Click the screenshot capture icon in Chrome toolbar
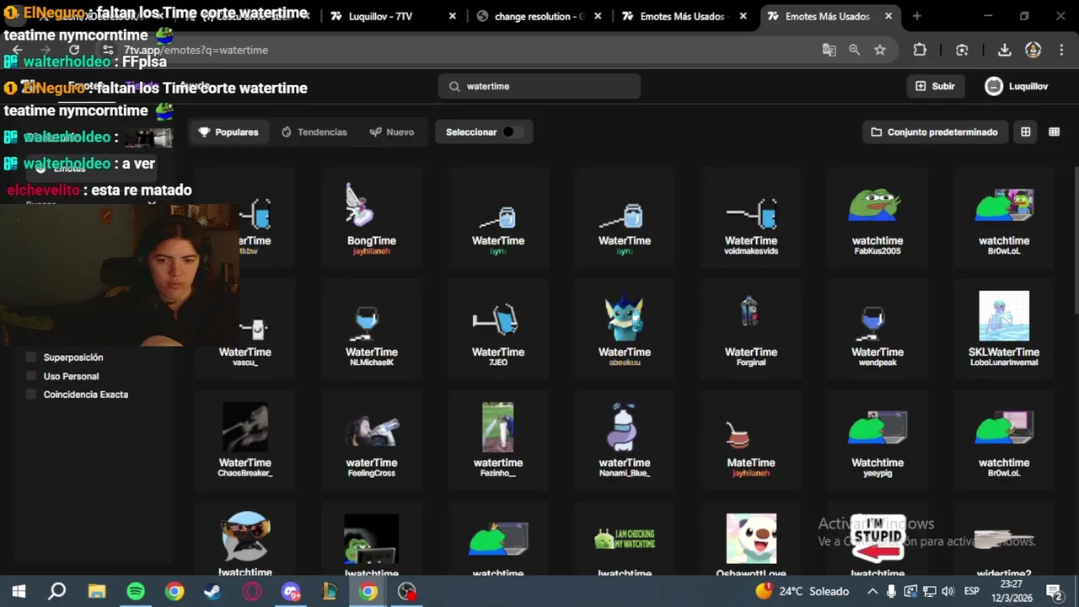 pyautogui.click(x=962, y=50)
